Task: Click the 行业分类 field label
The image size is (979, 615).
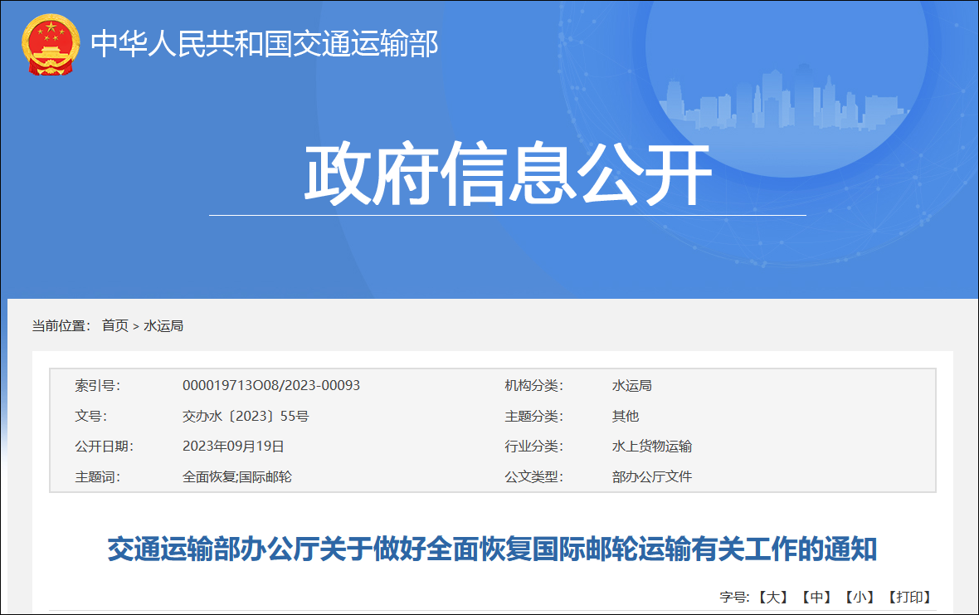Action: pyautogui.click(x=533, y=447)
